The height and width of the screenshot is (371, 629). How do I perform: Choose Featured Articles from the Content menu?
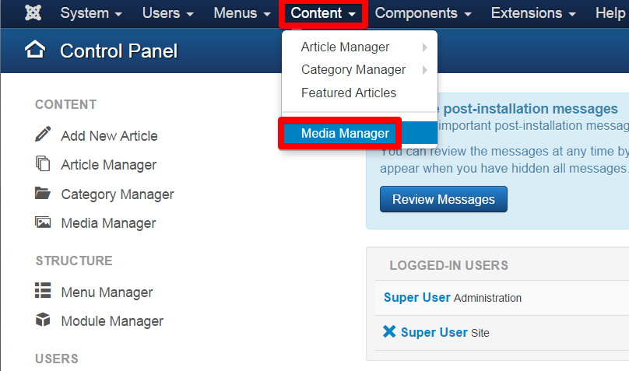tap(349, 93)
